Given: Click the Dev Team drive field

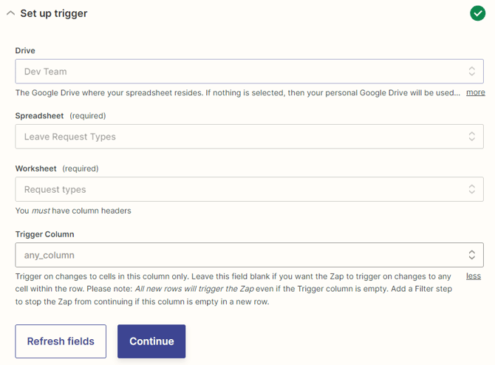Looking at the screenshot, I should (236, 72).
